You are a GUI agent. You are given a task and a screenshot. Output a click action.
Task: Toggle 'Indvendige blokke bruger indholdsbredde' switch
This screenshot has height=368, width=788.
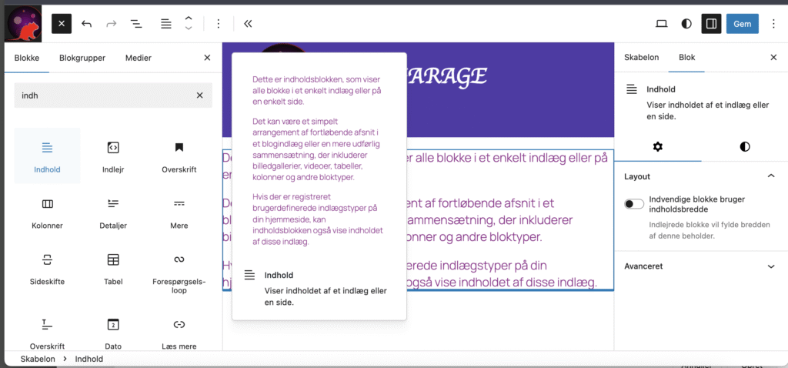point(634,204)
